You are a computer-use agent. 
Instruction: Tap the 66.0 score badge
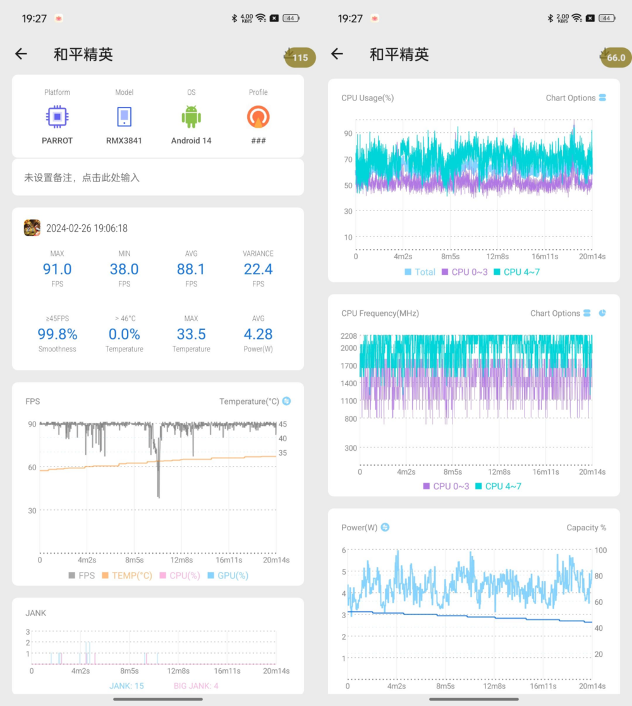point(616,57)
